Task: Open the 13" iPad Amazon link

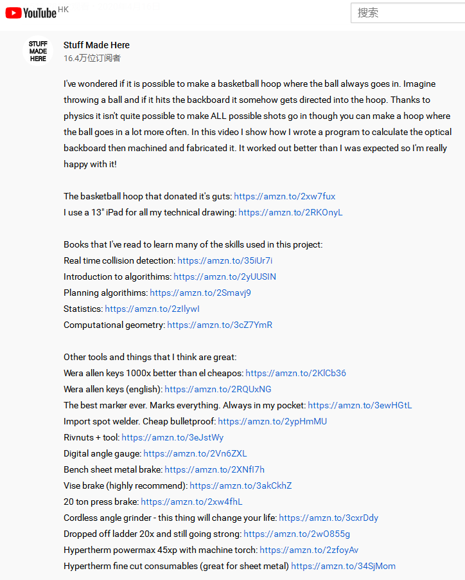Action: tap(290, 212)
